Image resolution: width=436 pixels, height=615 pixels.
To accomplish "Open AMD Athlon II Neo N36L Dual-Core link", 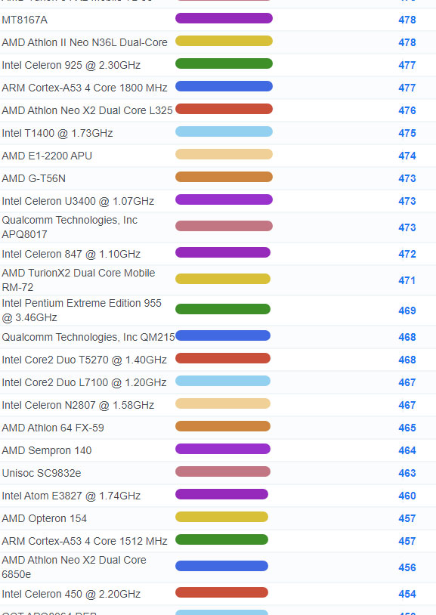I will tap(85, 42).
